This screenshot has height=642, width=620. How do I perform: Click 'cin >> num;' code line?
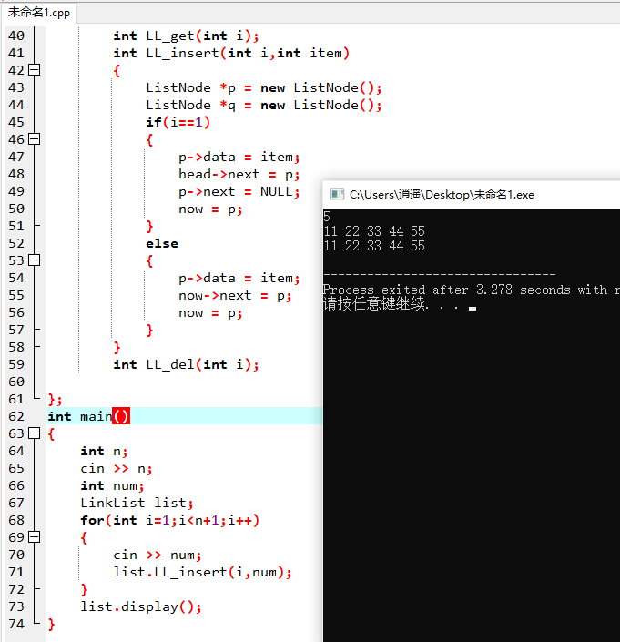[158, 555]
